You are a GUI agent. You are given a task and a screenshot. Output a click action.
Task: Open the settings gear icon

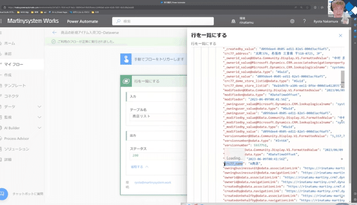[292, 21]
